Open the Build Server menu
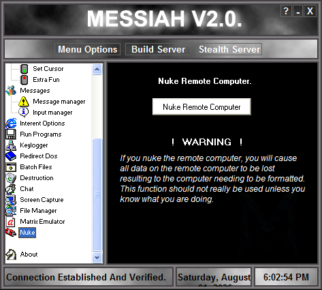This screenshot has width=322, height=290. 158,49
